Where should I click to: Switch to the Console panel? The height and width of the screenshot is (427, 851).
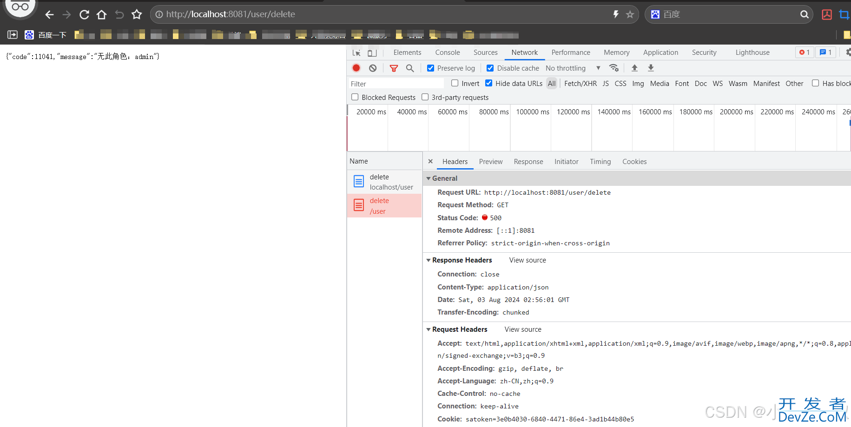pyautogui.click(x=448, y=53)
